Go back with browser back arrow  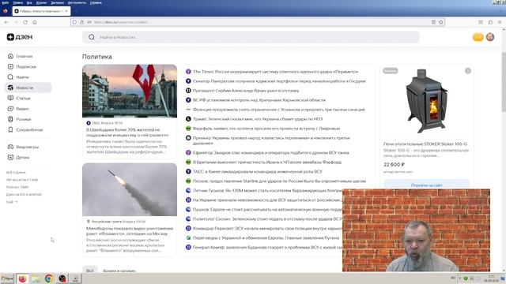tap(6, 22)
